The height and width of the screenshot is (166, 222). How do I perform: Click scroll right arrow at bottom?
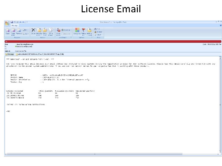[x=218, y=154]
